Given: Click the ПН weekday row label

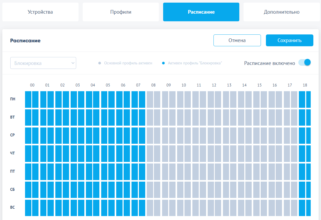Looking at the screenshot, I should coord(13,99).
